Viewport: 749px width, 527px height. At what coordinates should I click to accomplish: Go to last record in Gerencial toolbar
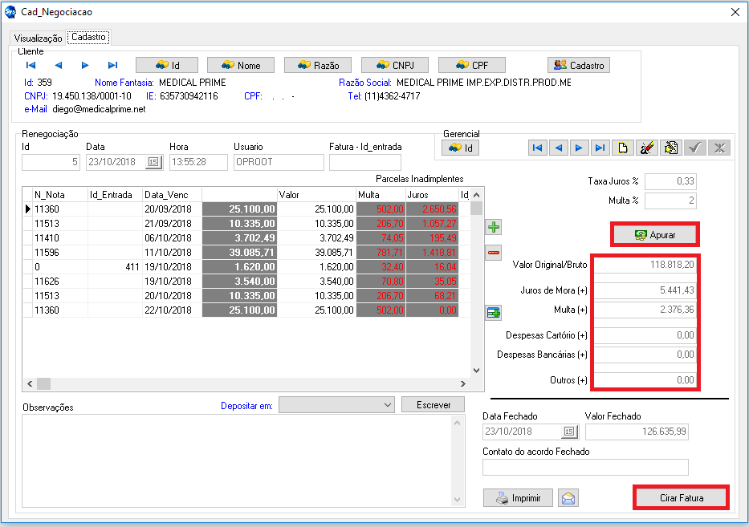click(x=599, y=148)
